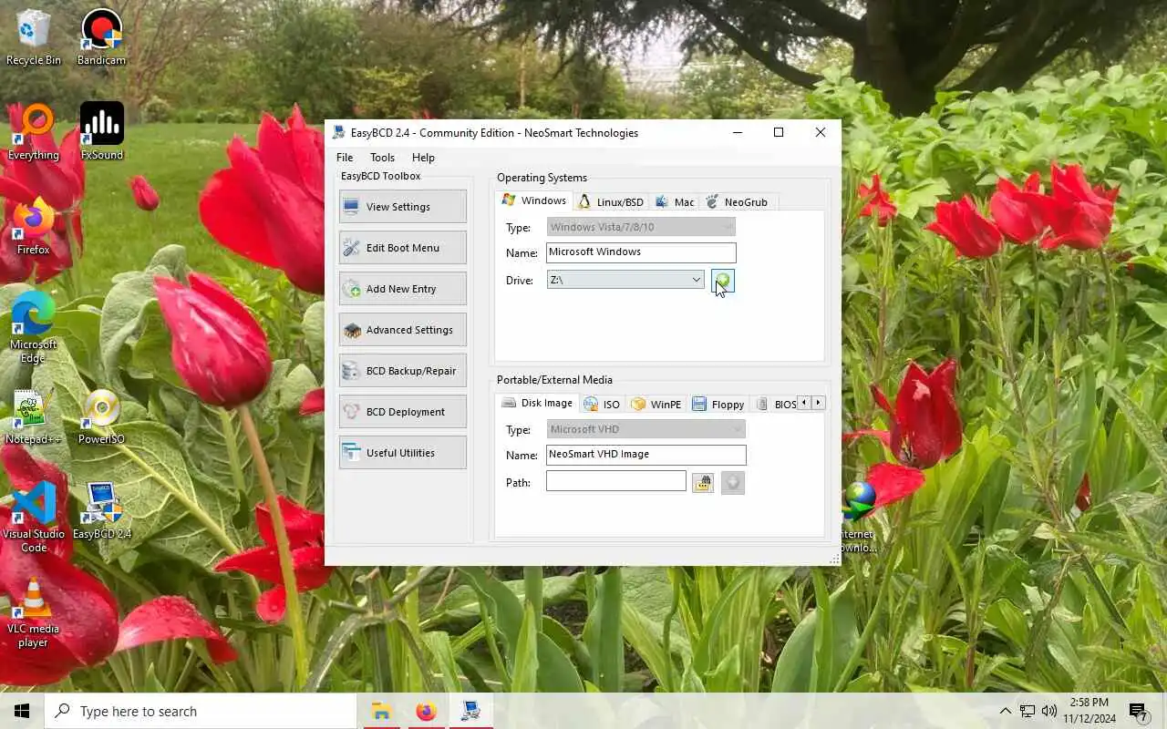Image resolution: width=1167 pixels, height=729 pixels.
Task: Select PowerISO desktop icon
Action: click(102, 417)
